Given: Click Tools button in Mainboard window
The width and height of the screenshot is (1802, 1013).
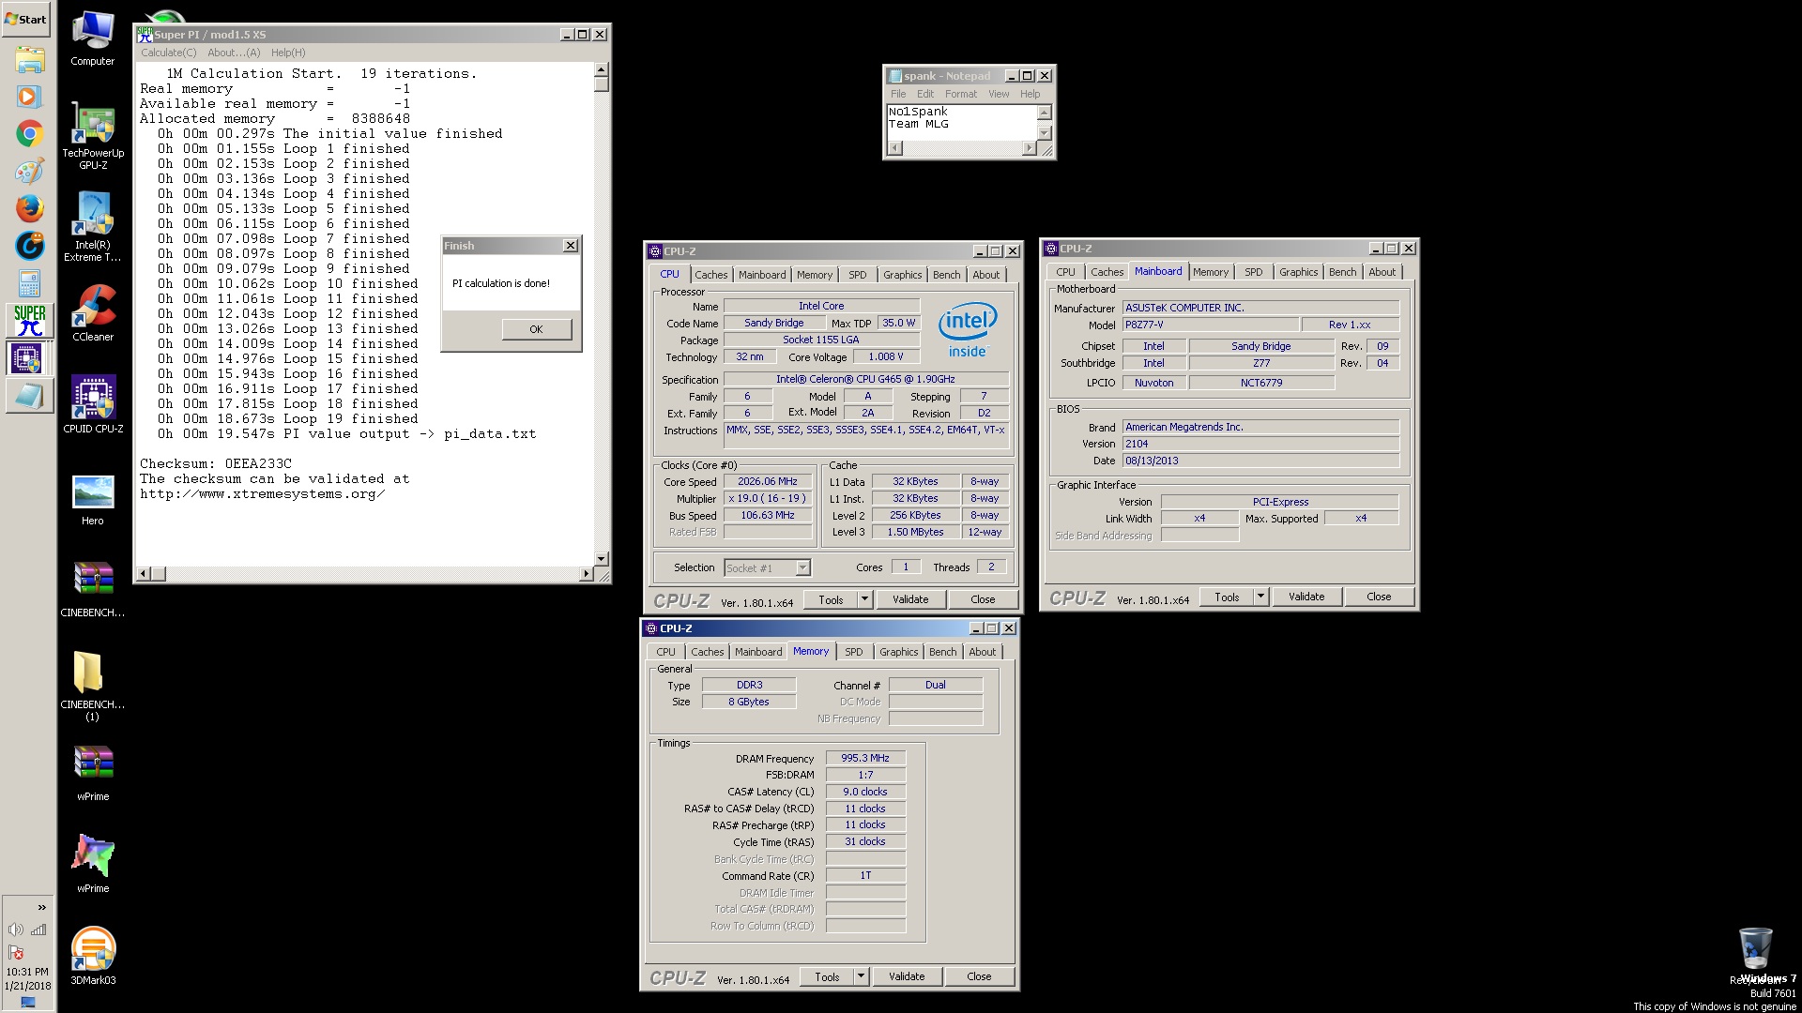Looking at the screenshot, I should click(1227, 597).
